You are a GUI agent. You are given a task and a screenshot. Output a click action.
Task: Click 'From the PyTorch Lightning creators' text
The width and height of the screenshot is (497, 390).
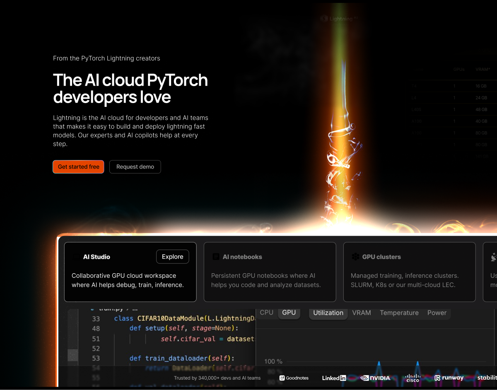coord(106,58)
